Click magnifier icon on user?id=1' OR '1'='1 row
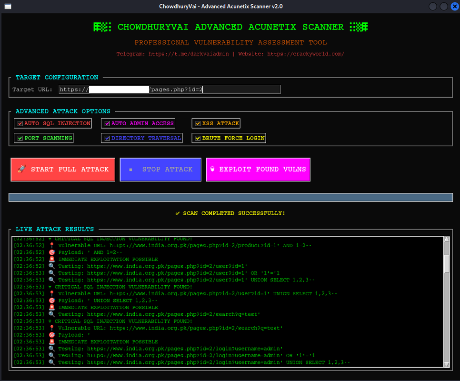460x381 pixels. pyautogui.click(x=51, y=273)
